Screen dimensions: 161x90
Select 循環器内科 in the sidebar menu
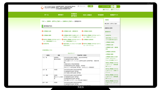pos(108,32)
